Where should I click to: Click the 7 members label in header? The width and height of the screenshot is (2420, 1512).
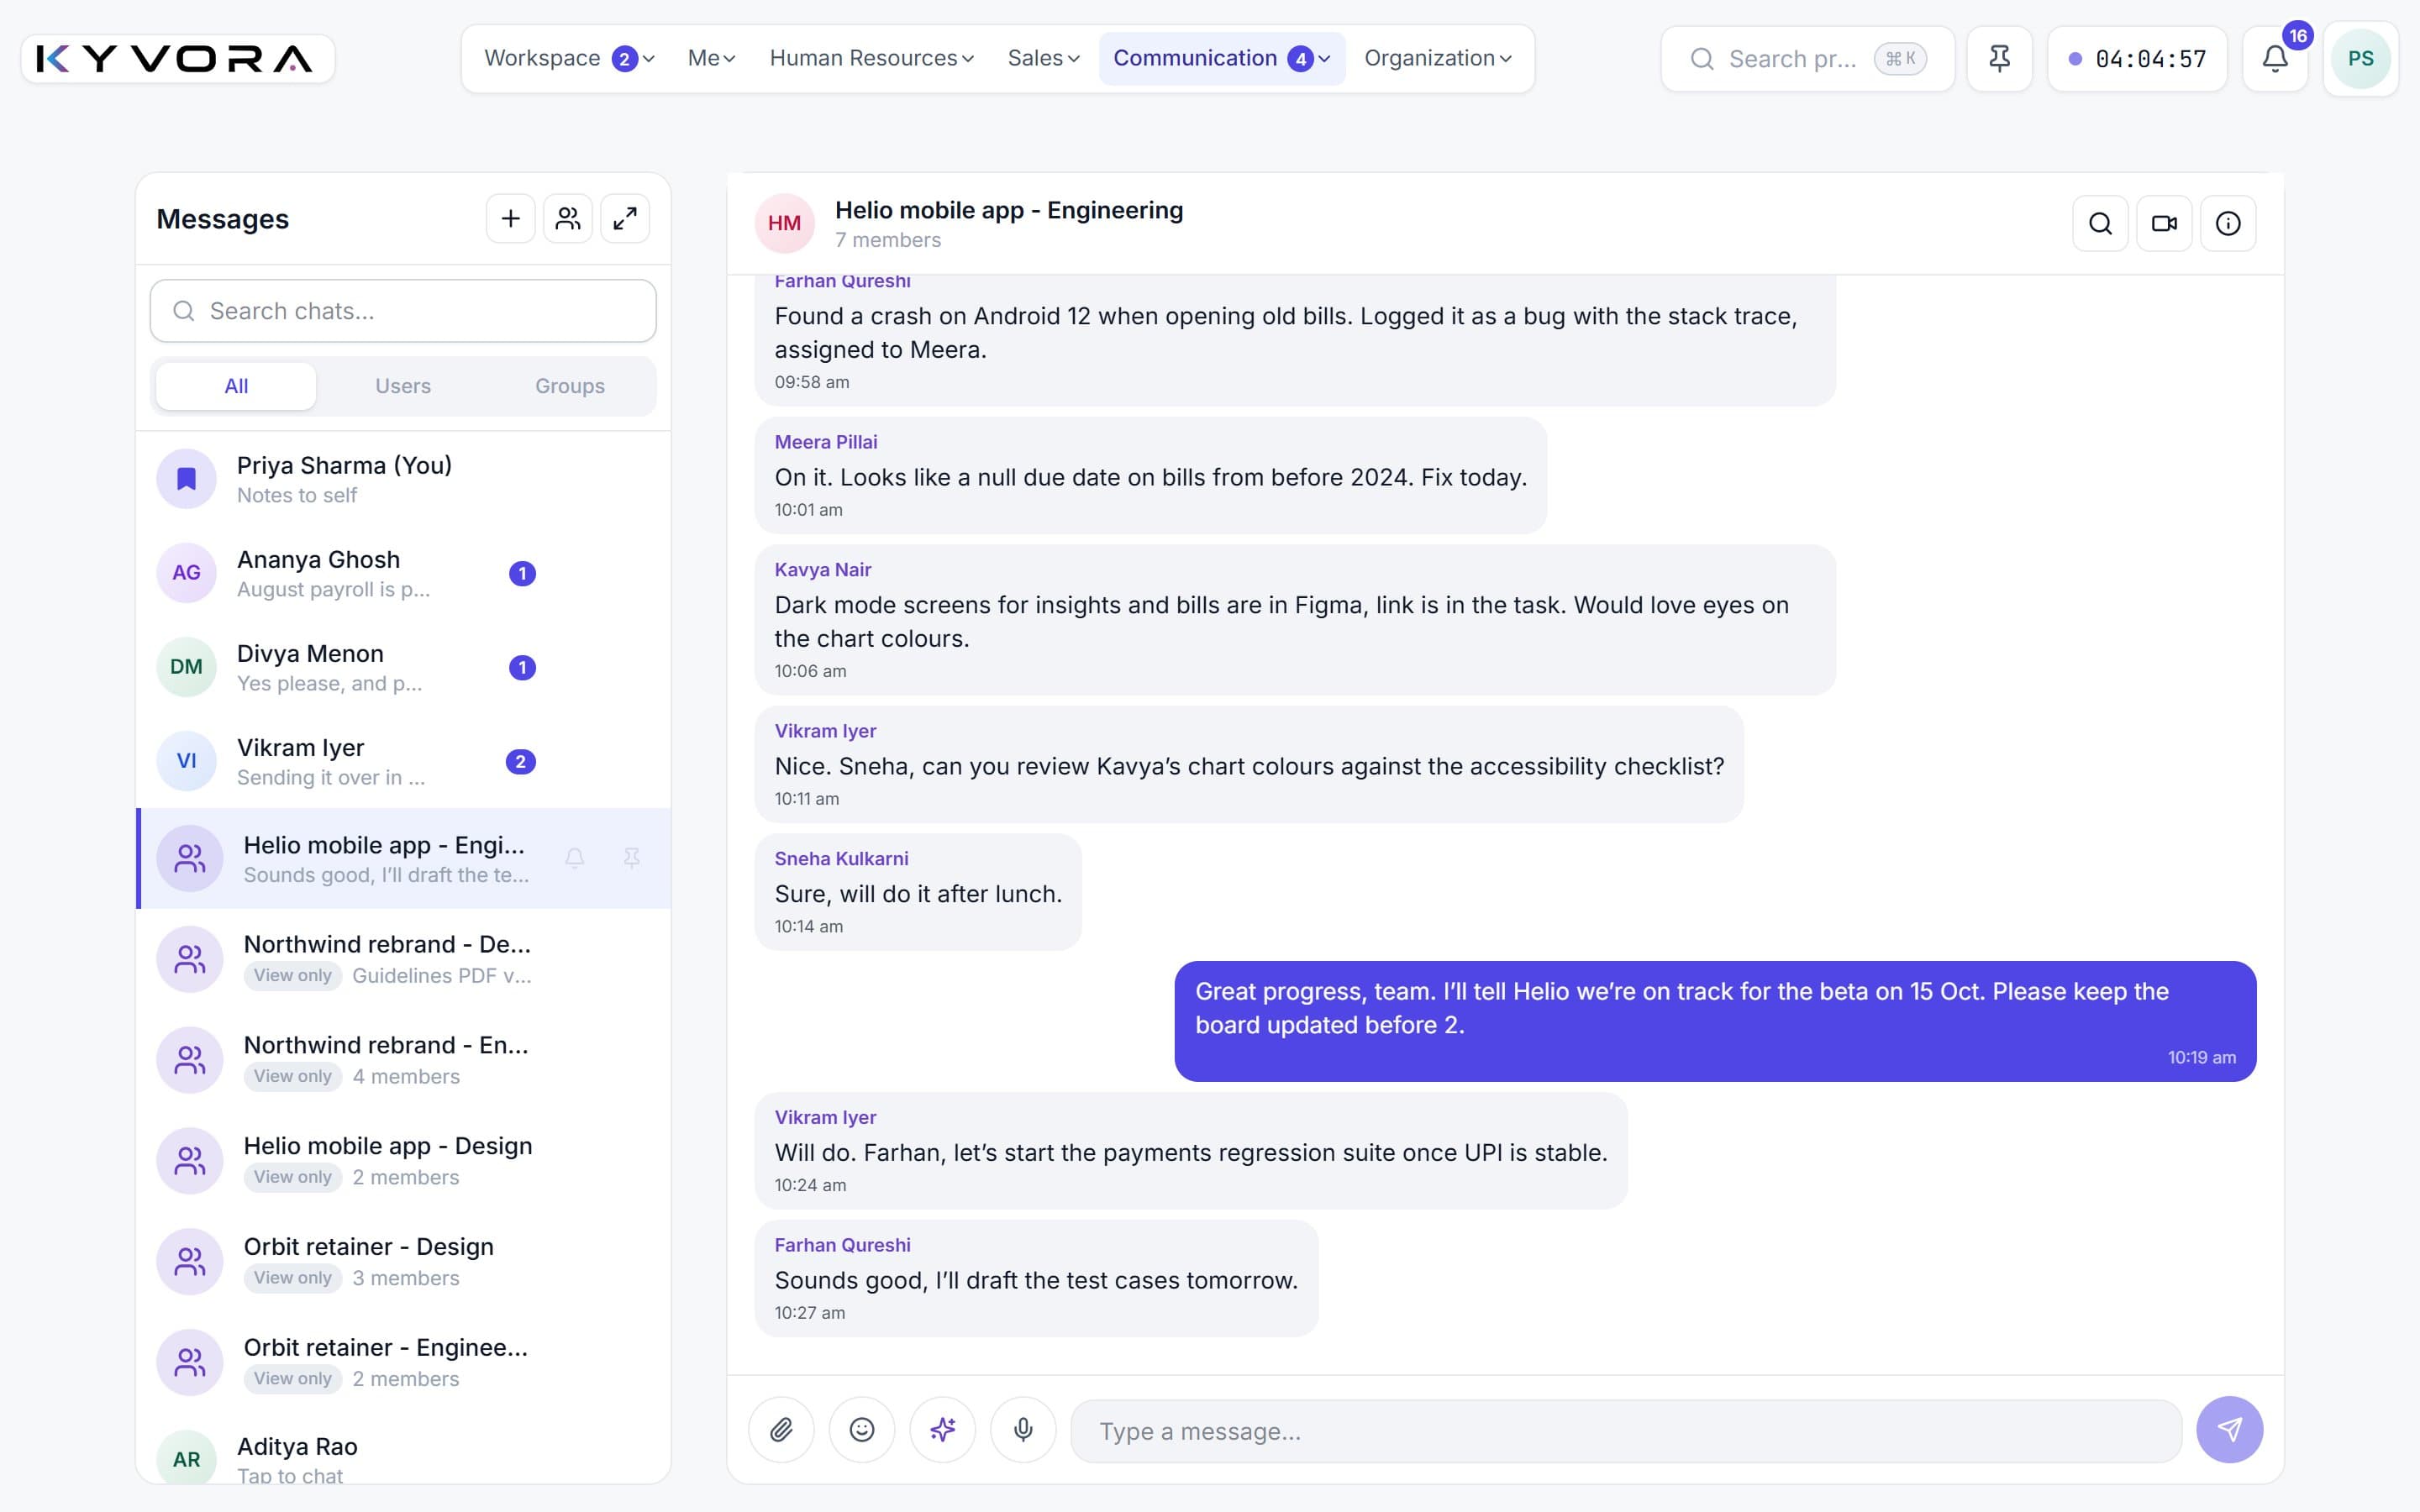pyautogui.click(x=888, y=240)
